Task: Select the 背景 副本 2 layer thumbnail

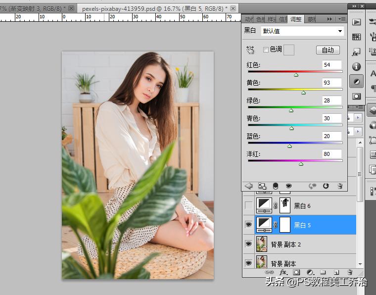Action: click(x=262, y=244)
